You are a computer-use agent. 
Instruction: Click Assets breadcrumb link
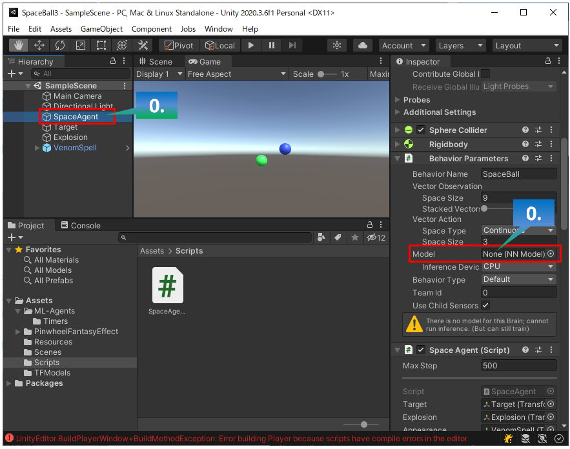tap(152, 251)
